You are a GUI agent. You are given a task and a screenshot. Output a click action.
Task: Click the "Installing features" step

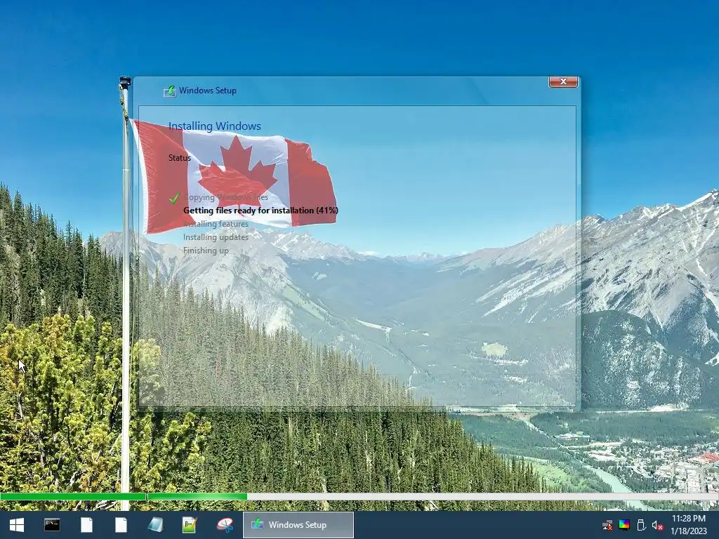[216, 224]
